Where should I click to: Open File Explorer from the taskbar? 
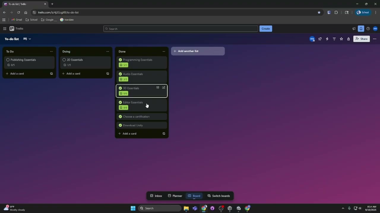click(x=186, y=208)
